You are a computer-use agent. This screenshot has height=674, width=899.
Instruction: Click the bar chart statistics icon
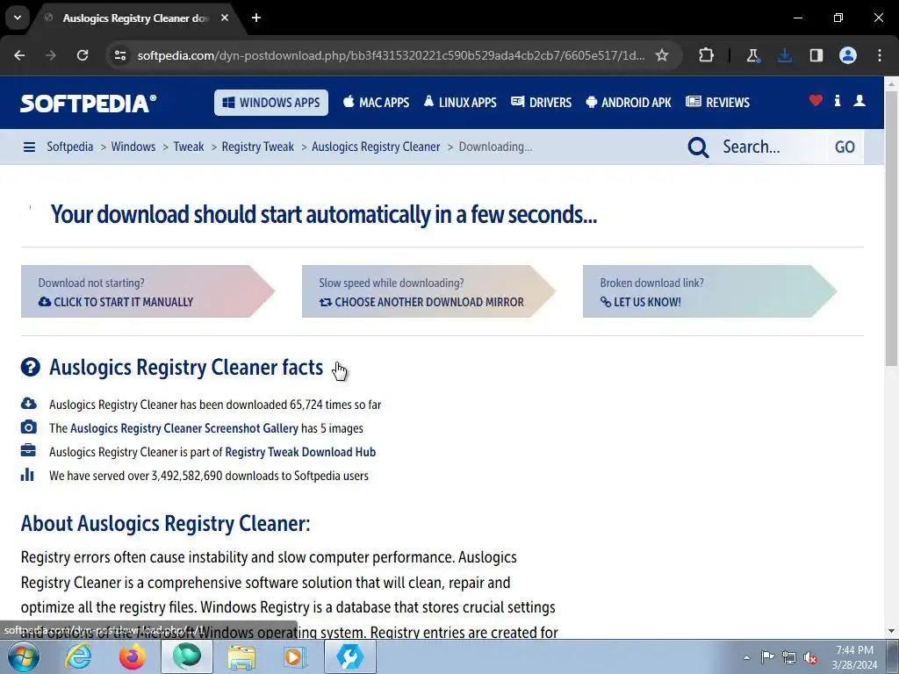point(27,475)
